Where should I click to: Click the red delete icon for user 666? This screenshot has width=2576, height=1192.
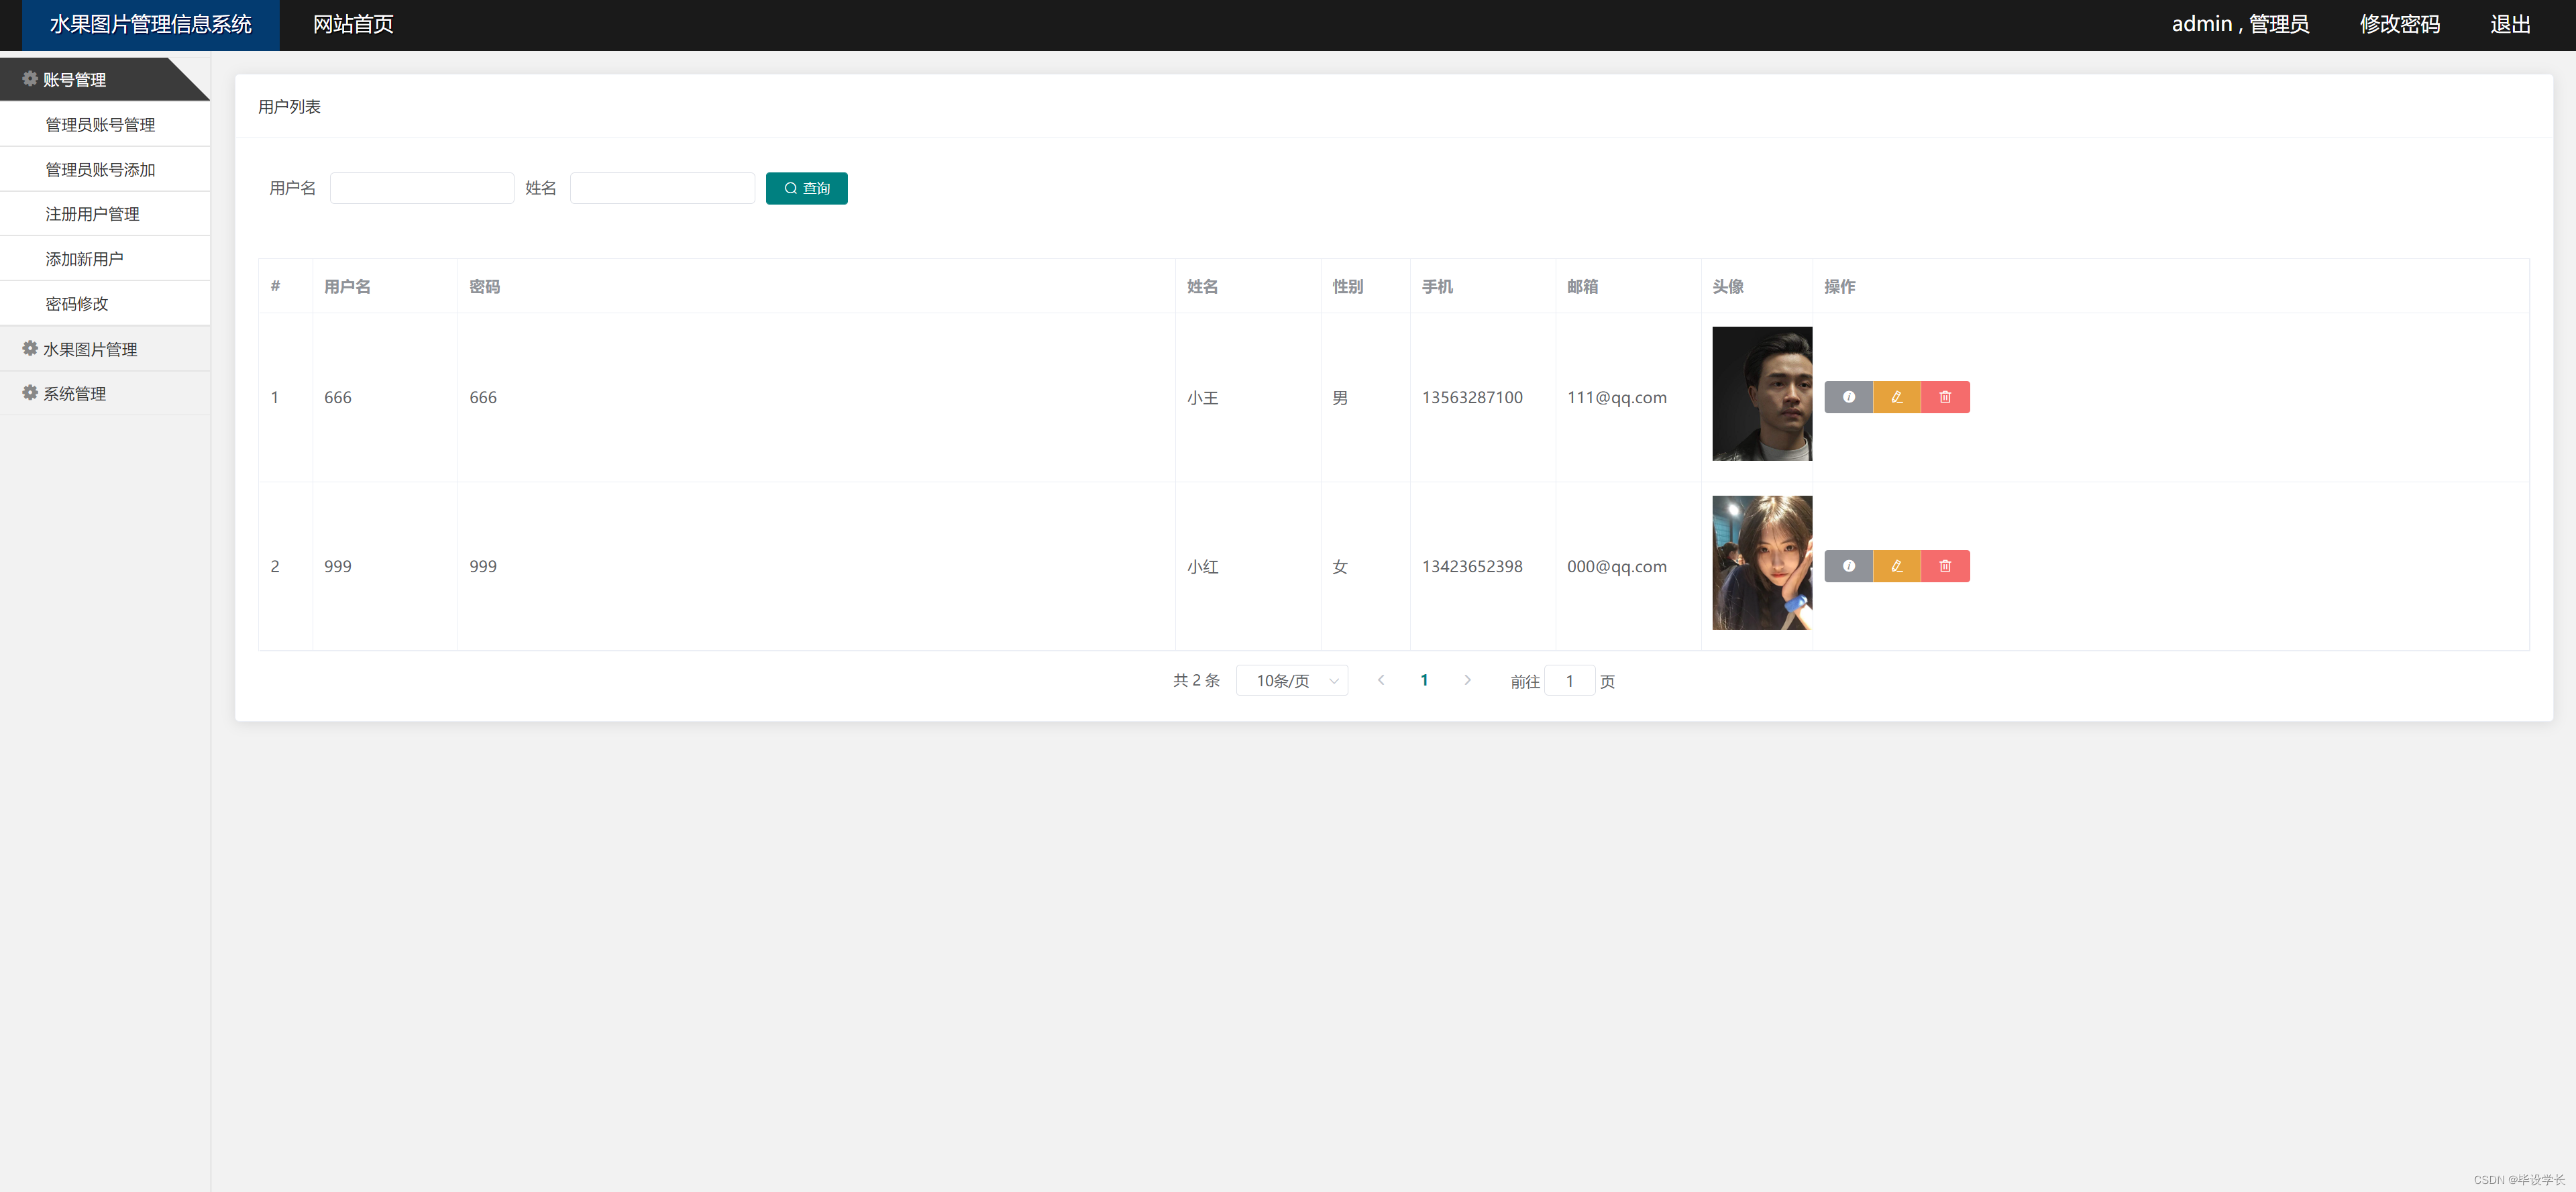[1945, 397]
